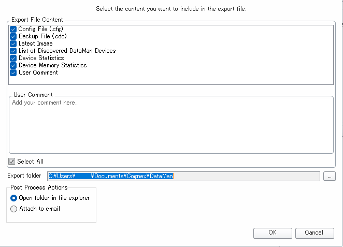Click the 'Post Process Actions' group title
This screenshot has width=343, height=247.
pyautogui.click(x=39, y=187)
